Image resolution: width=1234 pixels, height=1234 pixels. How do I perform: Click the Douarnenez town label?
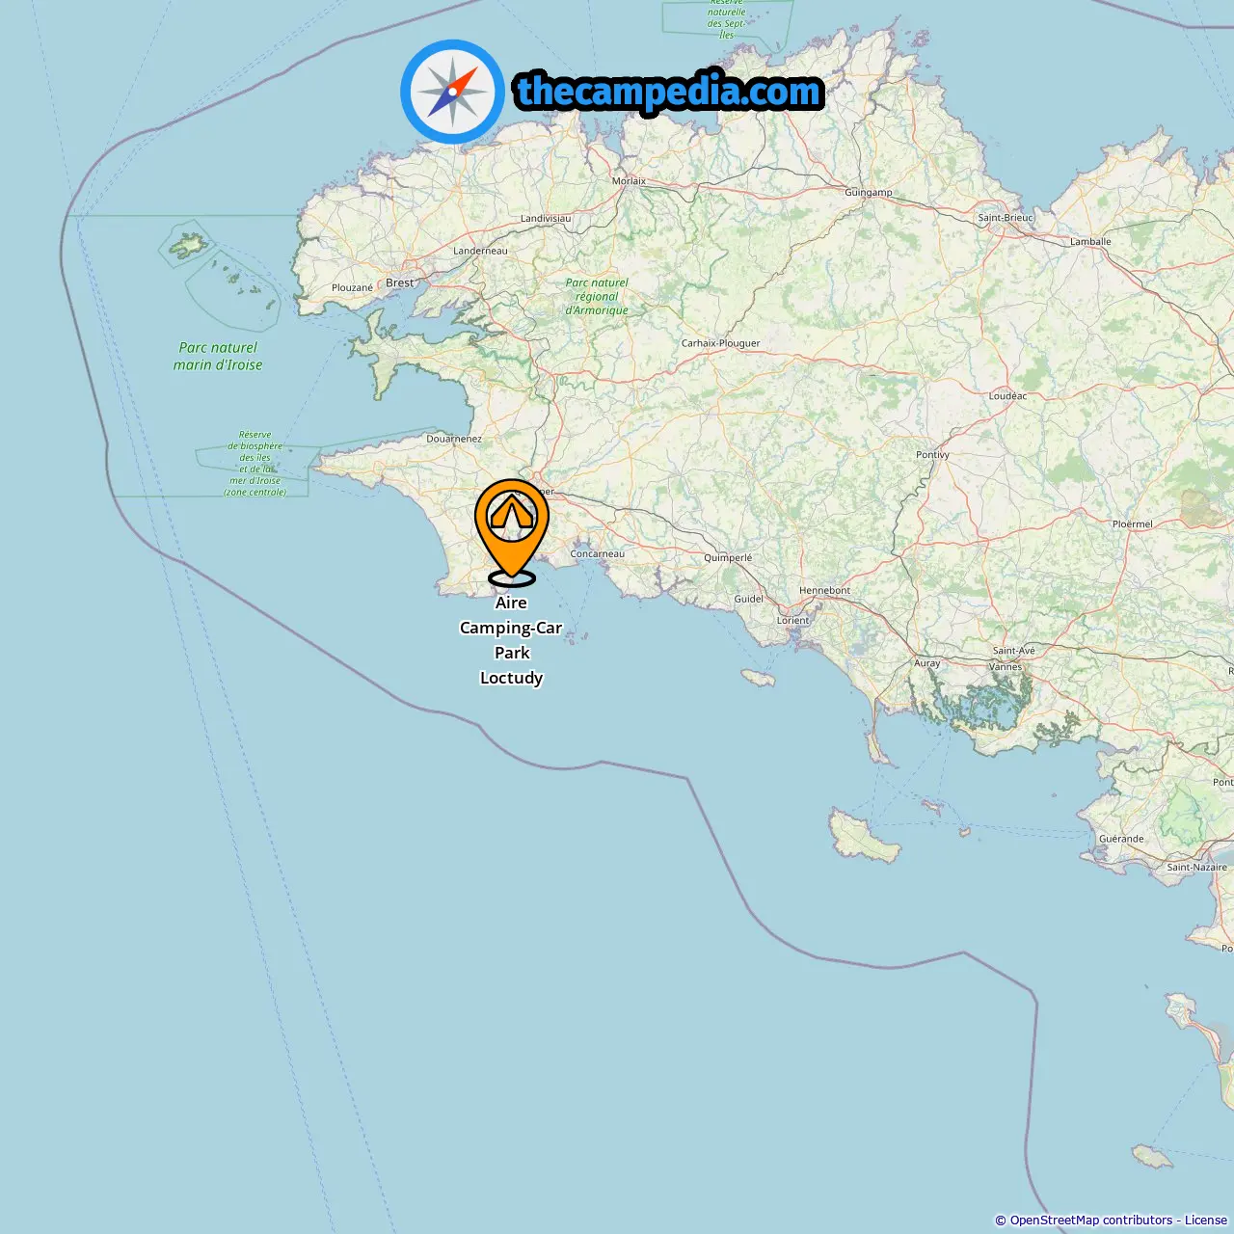454,439
